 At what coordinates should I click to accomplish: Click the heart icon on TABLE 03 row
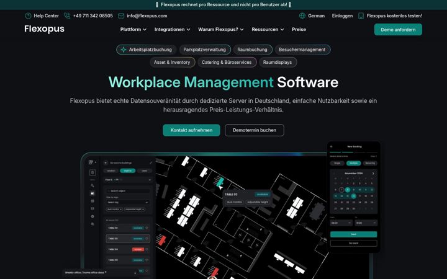(x=147, y=239)
